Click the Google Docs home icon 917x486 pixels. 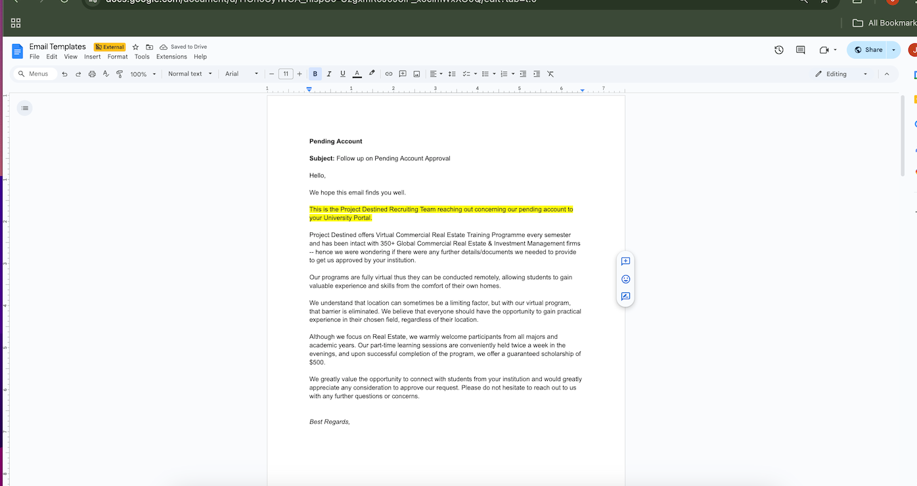(x=17, y=51)
